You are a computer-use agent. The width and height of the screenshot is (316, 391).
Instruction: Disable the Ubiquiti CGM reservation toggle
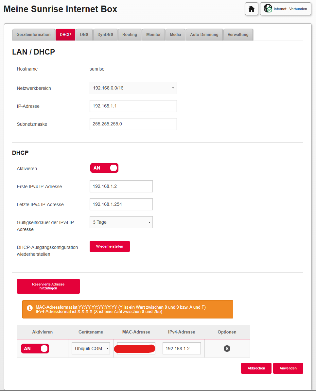point(35,349)
